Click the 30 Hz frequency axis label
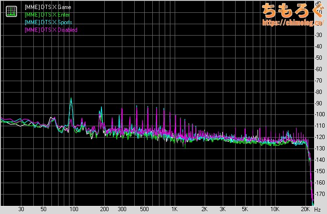 (21, 209)
